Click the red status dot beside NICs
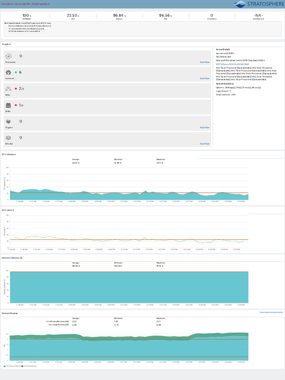The image size is (285, 380). click(x=16, y=89)
